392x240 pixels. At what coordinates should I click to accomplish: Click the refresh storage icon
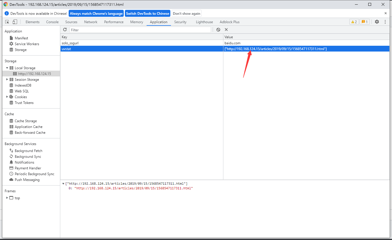pos(65,30)
